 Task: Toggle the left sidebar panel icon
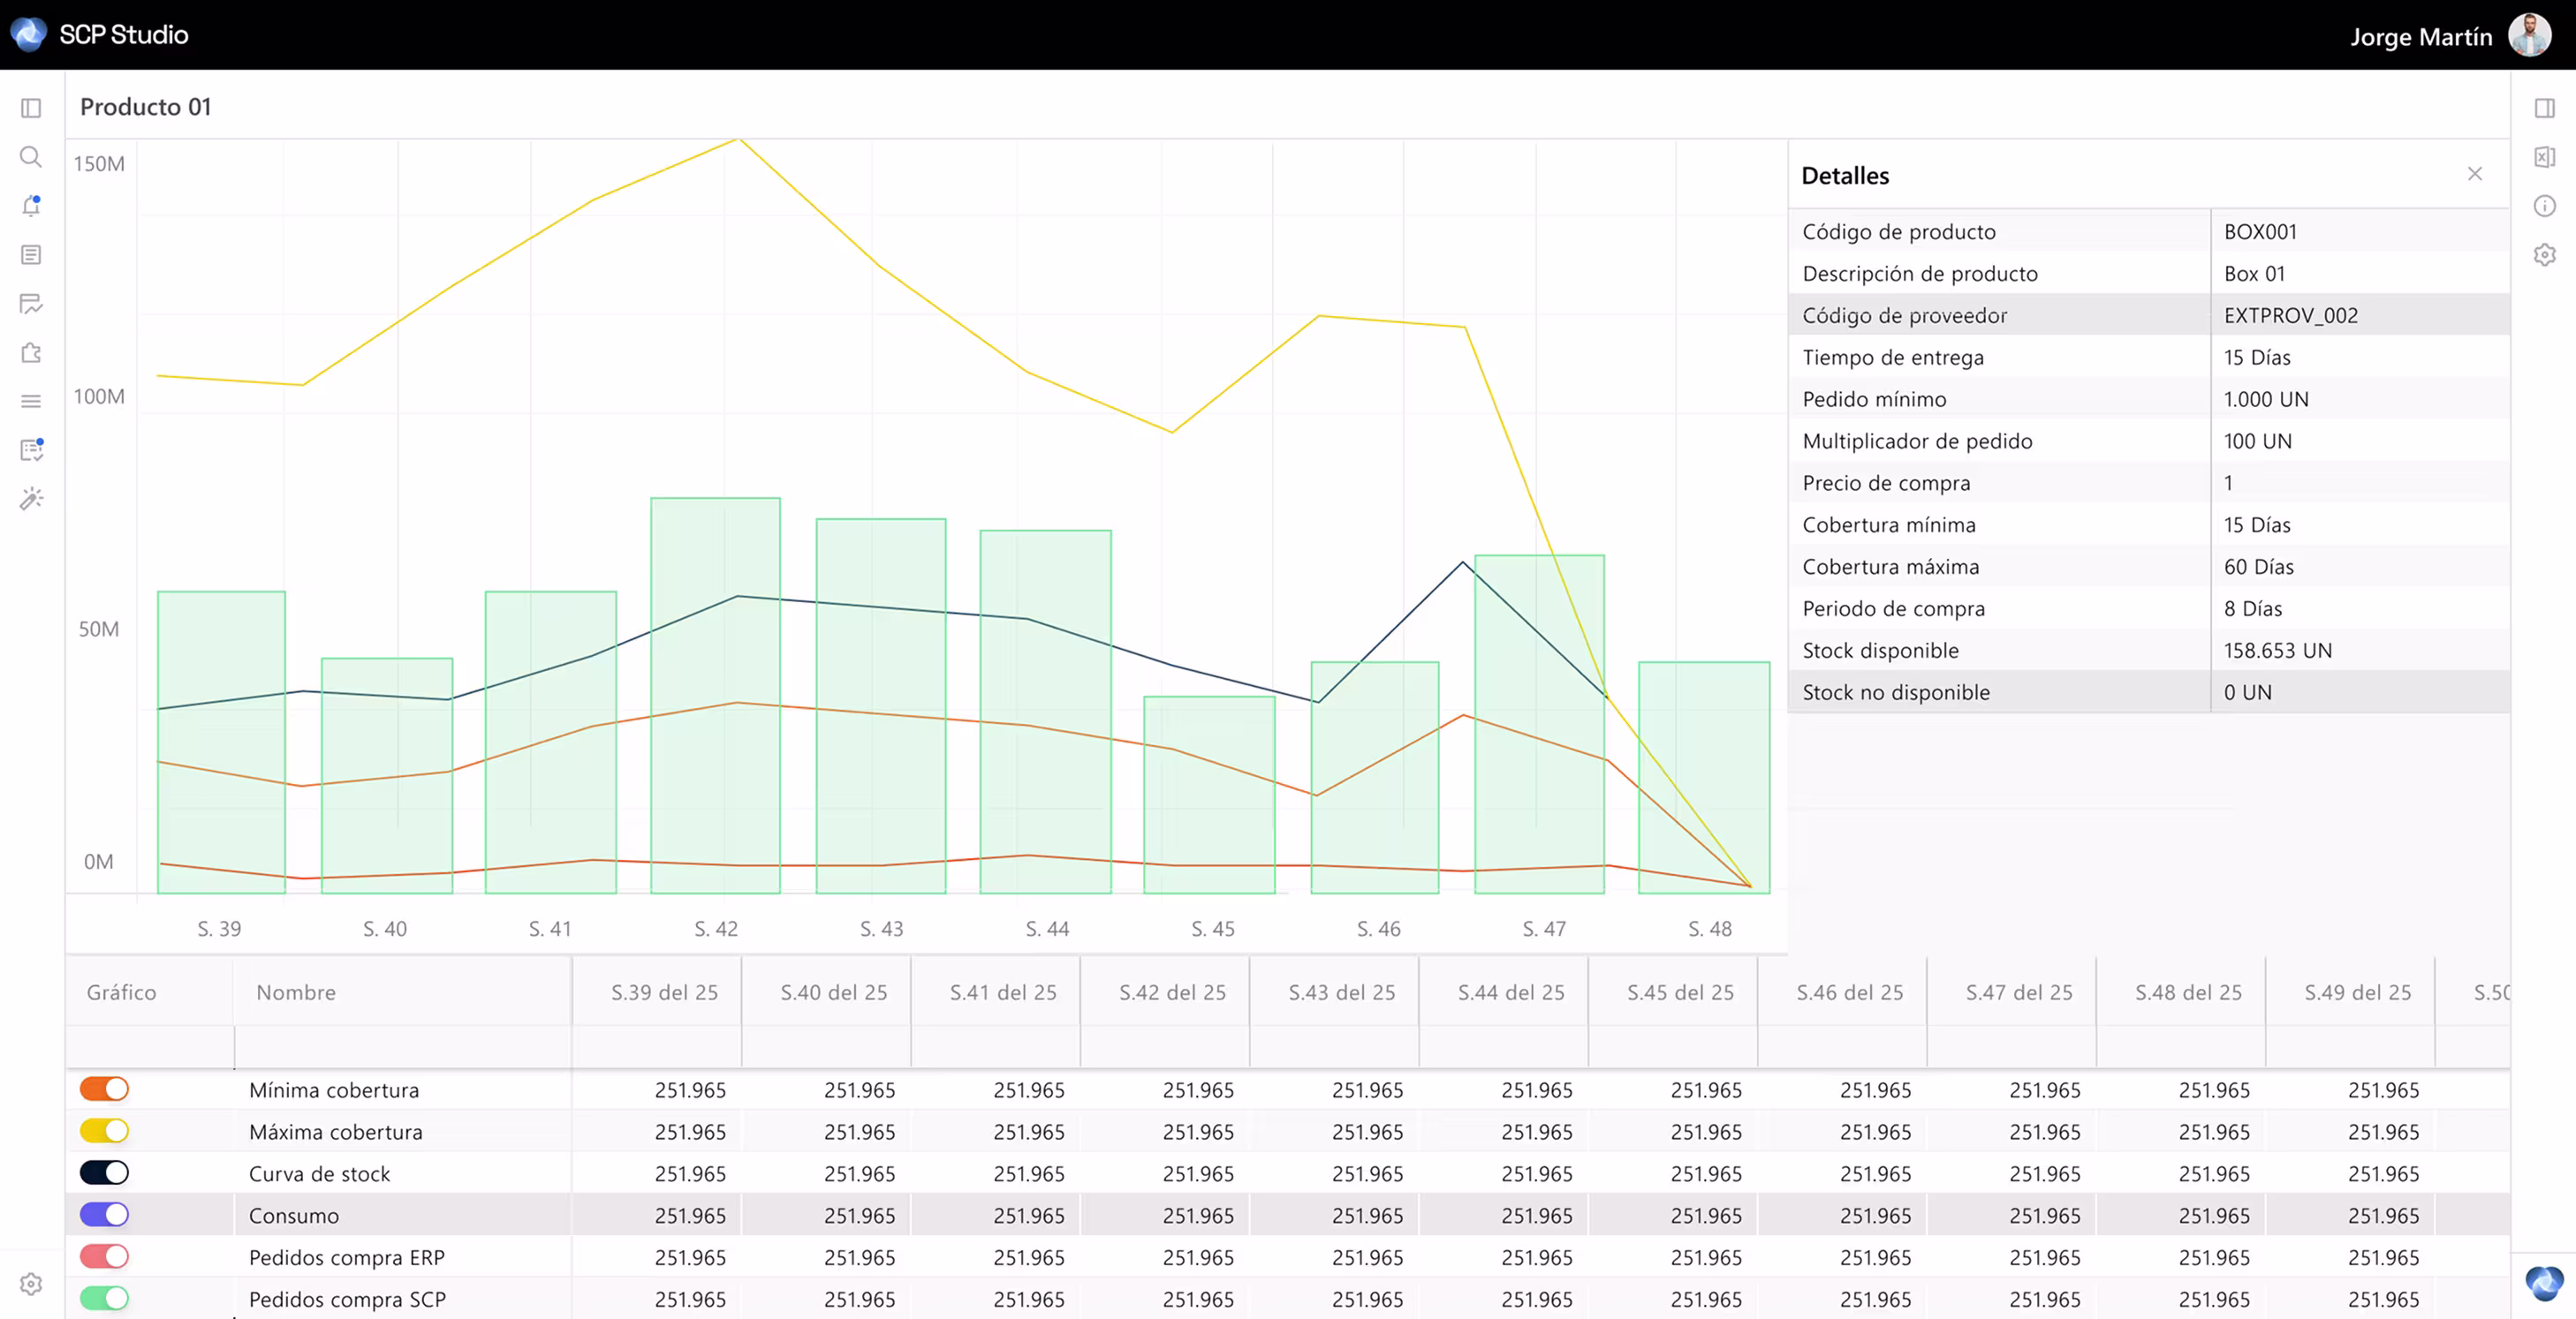pyautogui.click(x=31, y=108)
